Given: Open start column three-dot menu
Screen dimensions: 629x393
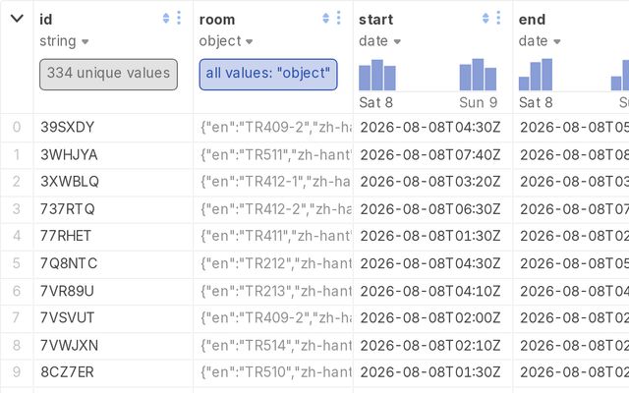Looking at the screenshot, I should pos(498,18).
